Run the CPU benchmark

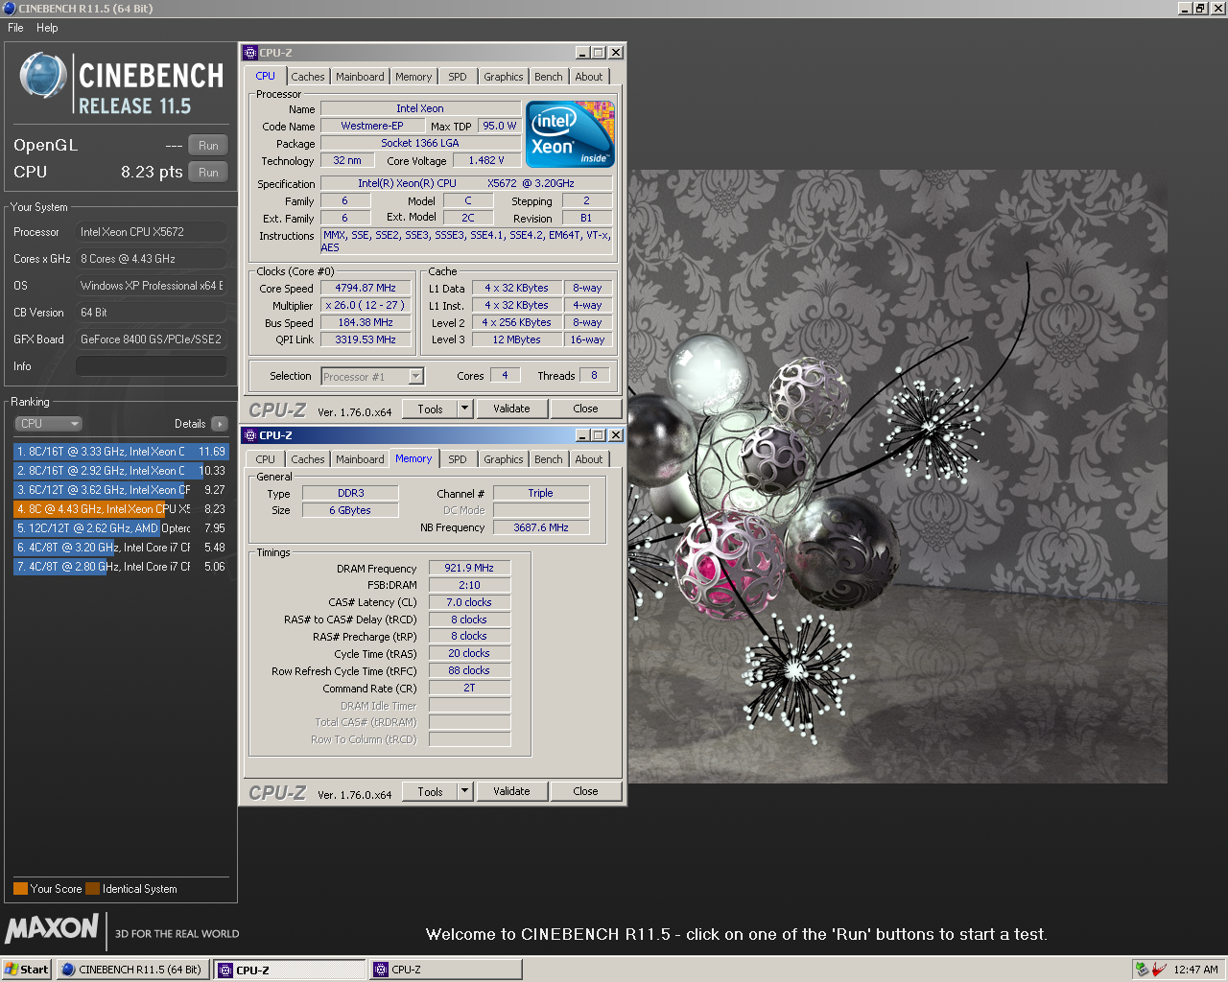click(x=208, y=173)
